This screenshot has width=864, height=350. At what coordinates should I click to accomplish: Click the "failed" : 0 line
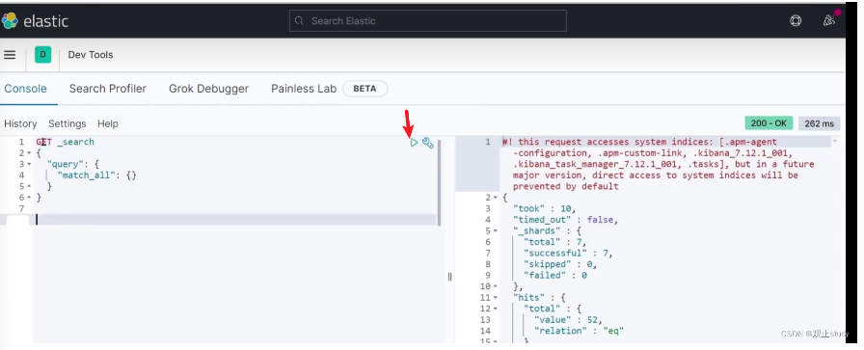point(555,275)
